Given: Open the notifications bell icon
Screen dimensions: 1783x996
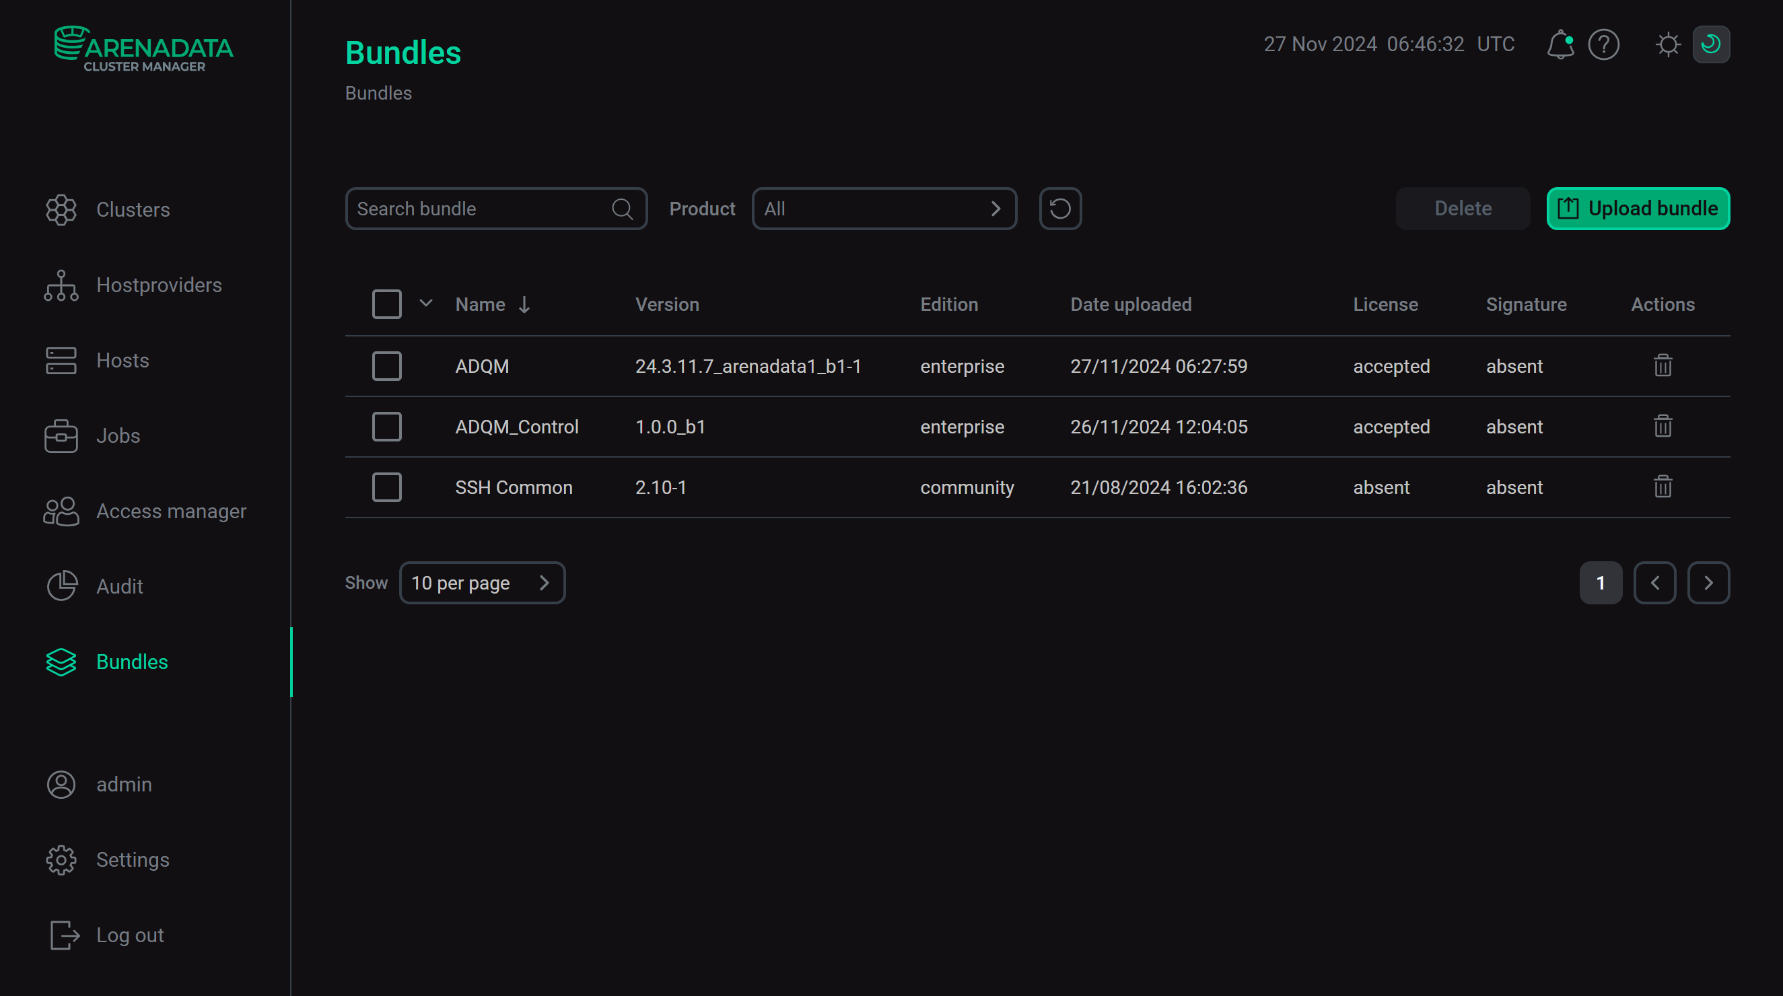Looking at the screenshot, I should tap(1560, 45).
